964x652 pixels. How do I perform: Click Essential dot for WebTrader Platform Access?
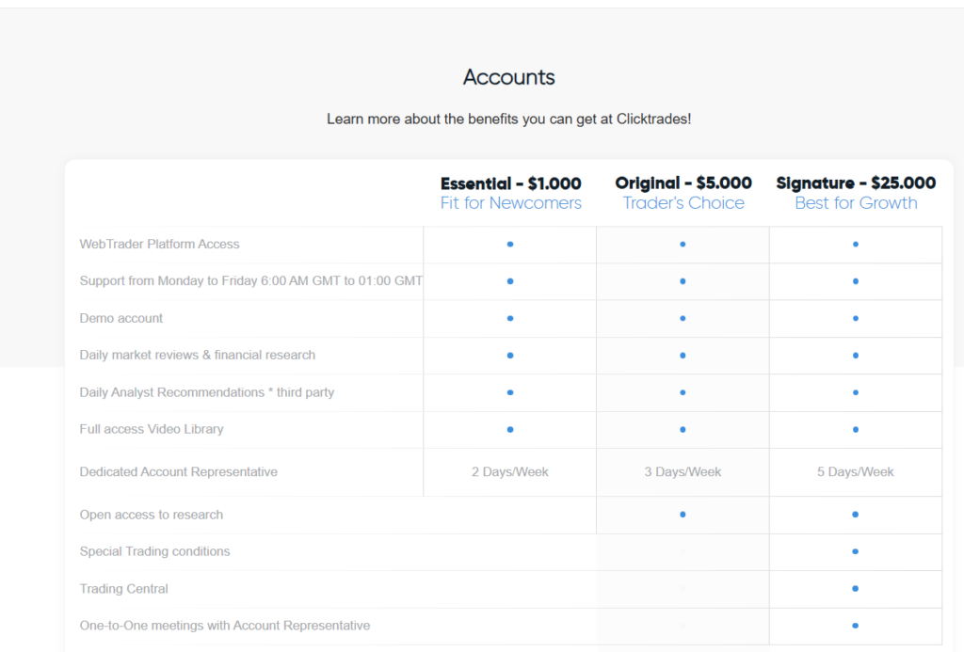510,245
